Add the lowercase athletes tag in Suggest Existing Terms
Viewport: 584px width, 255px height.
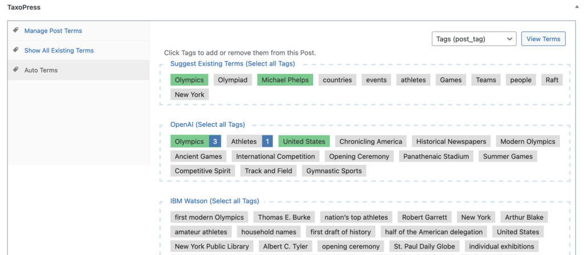pyautogui.click(x=413, y=80)
